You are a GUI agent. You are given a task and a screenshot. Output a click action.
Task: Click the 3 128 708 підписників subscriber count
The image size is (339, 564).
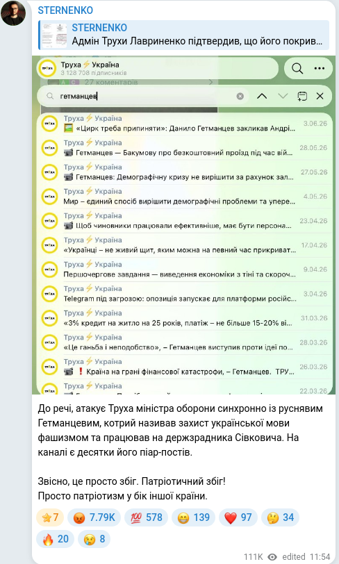(94, 73)
